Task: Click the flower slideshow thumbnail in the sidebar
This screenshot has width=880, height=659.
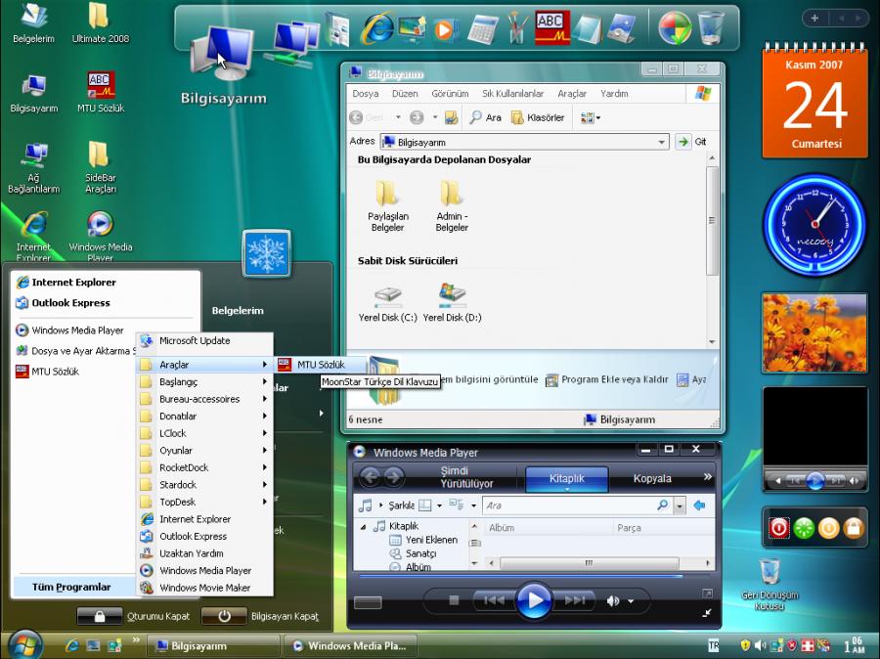Action: [814, 333]
